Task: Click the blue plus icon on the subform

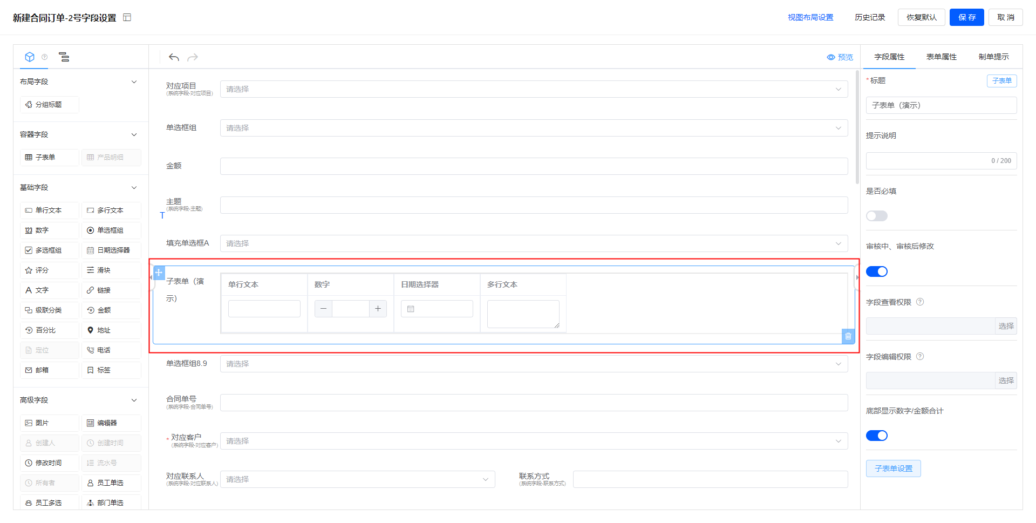Action: (159, 273)
